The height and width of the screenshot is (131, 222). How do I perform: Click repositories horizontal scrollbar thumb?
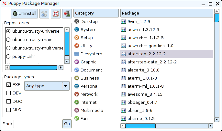[33, 68]
